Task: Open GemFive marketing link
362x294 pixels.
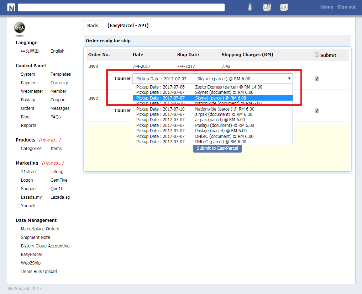Action: pyautogui.click(x=59, y=180)
